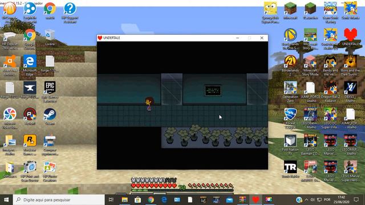365x205 pixels.
Task: Open Chrome from the taskbar
Action: point(151,200)
